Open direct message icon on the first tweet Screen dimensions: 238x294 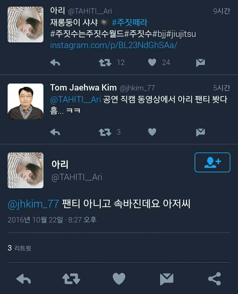coord(200,62)
